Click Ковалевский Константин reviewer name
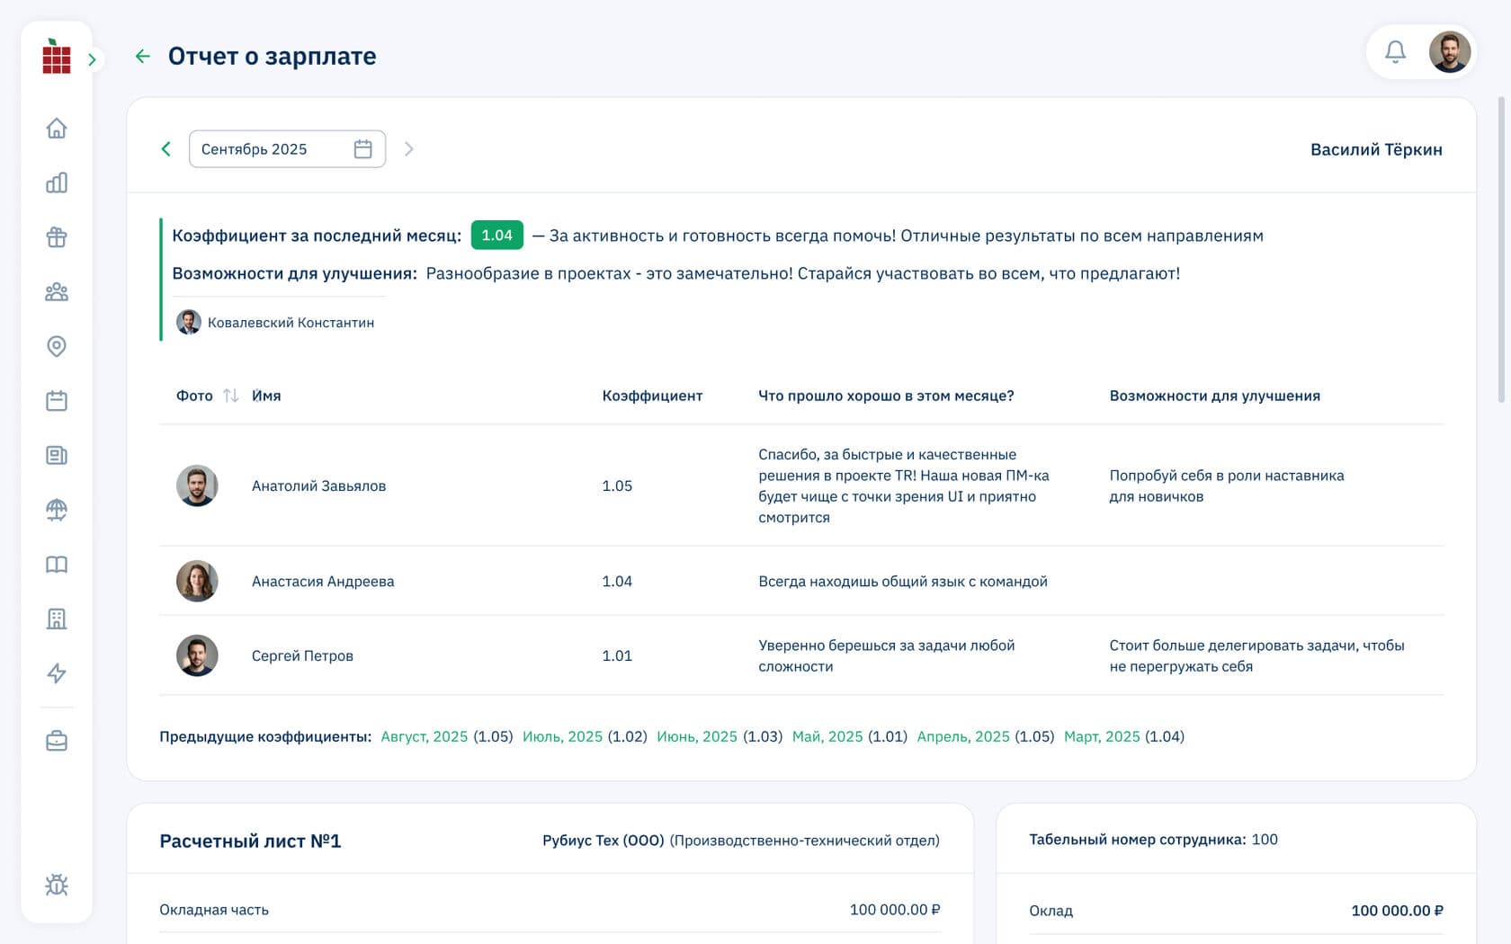1511x944 pixels. coord(291,323)
